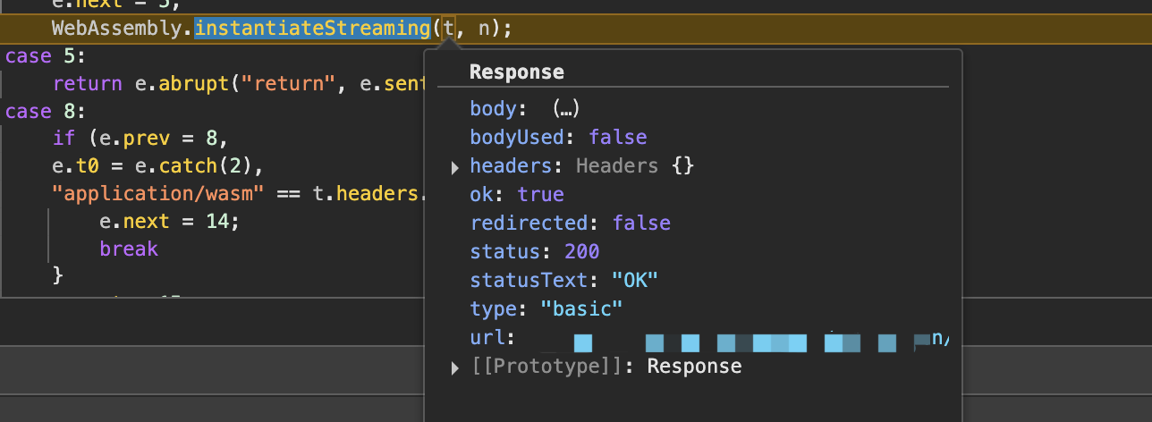This screenshot has height=422, width=1152.
Task: Select the redirected: false property row
Action: (570, 224)
